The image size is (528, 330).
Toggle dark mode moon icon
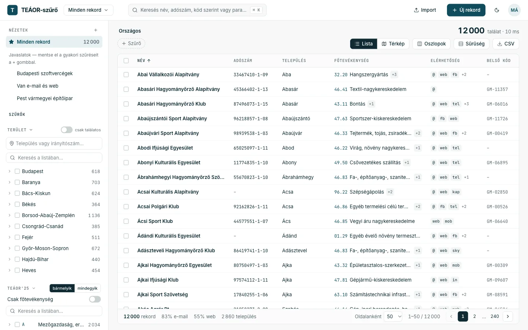click(x=497, y=10)
